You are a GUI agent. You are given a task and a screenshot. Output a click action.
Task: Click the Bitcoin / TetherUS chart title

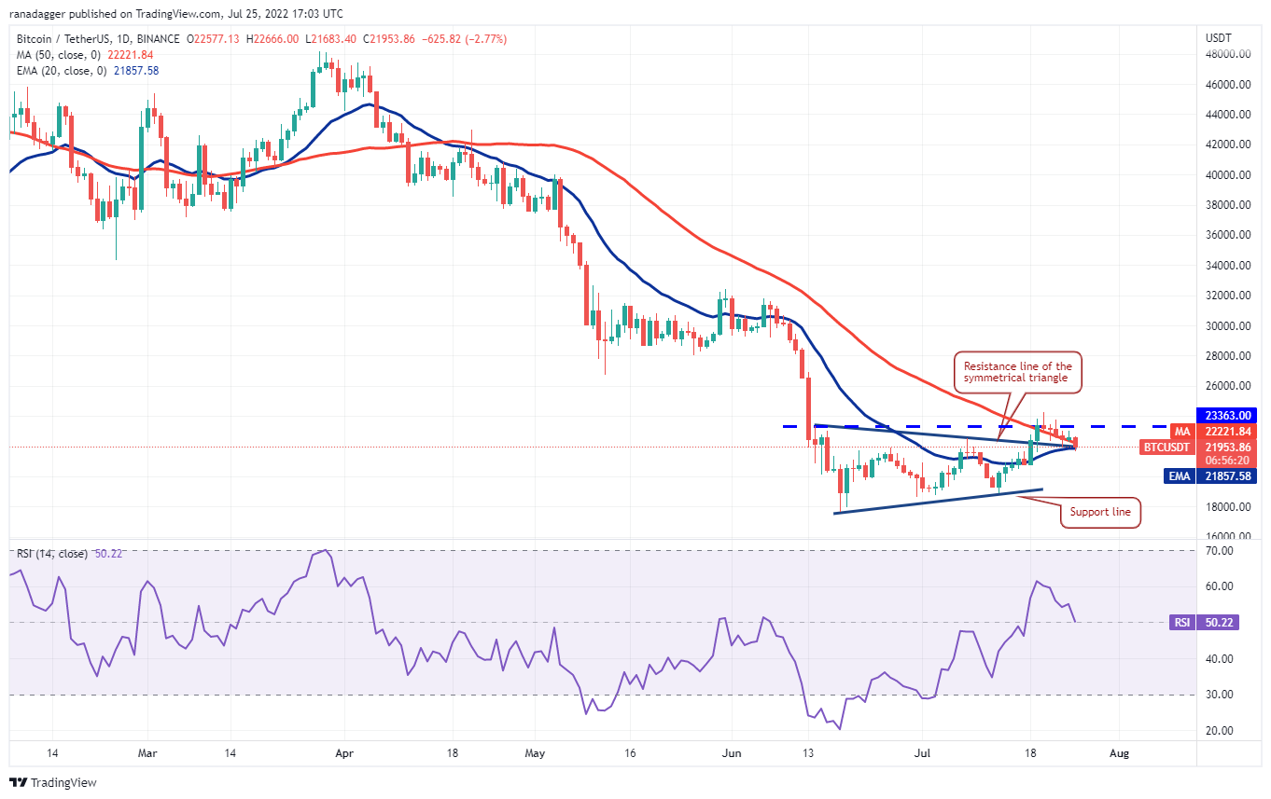58,39
